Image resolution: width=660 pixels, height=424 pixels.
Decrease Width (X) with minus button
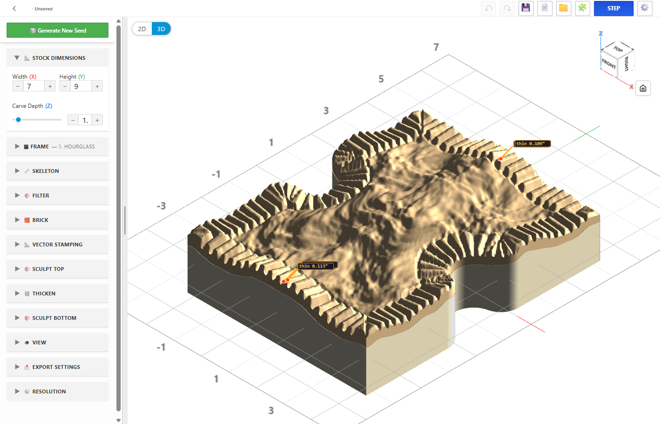point(18,86)
